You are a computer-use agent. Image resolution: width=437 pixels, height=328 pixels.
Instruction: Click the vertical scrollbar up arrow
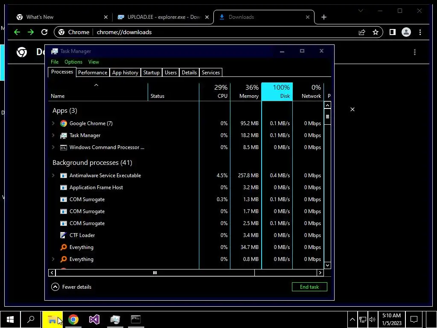[327, 105]
